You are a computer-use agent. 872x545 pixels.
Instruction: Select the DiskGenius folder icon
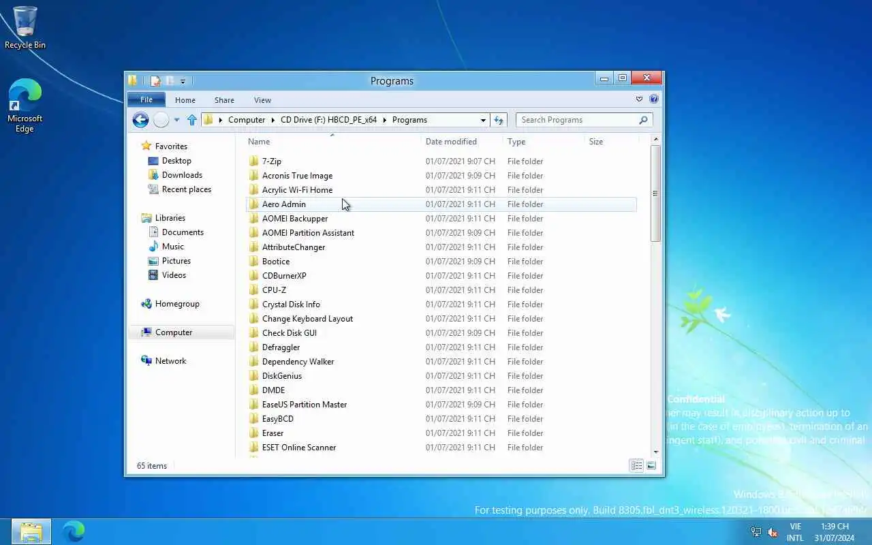253,376
